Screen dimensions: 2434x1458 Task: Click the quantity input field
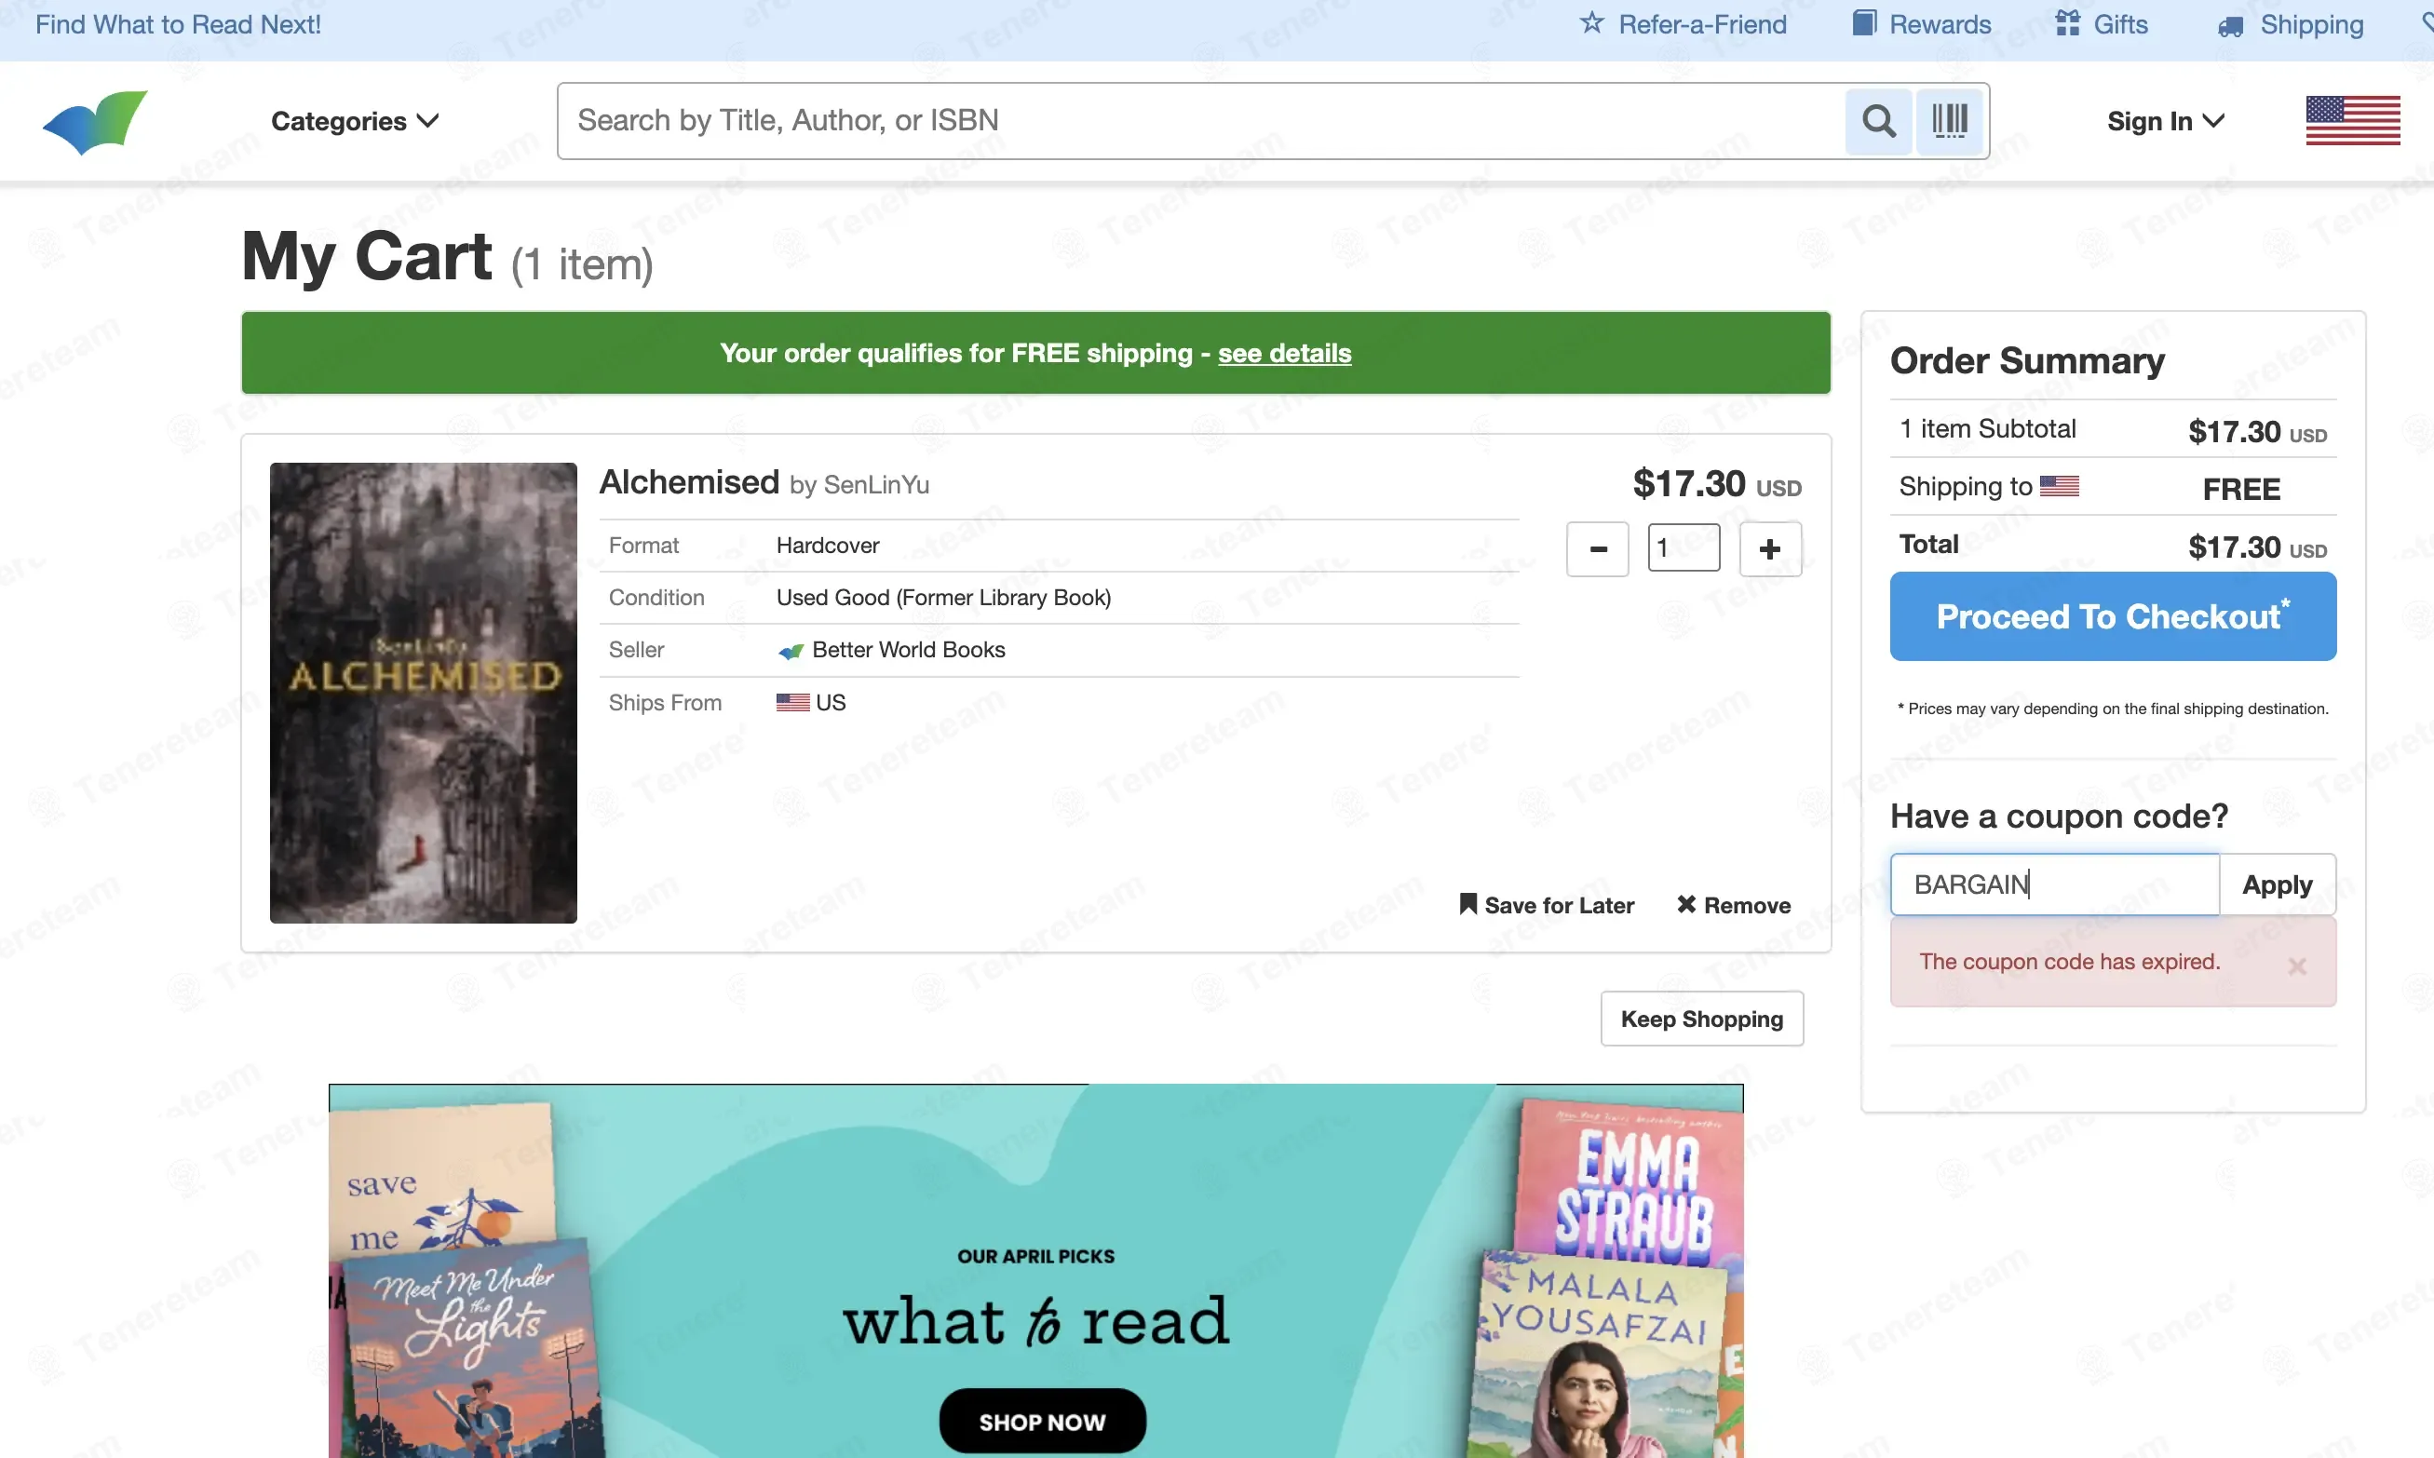pos(1684,548)
